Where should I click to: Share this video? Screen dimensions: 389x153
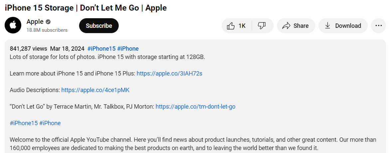pyautogui.click(x=296, y=26)
